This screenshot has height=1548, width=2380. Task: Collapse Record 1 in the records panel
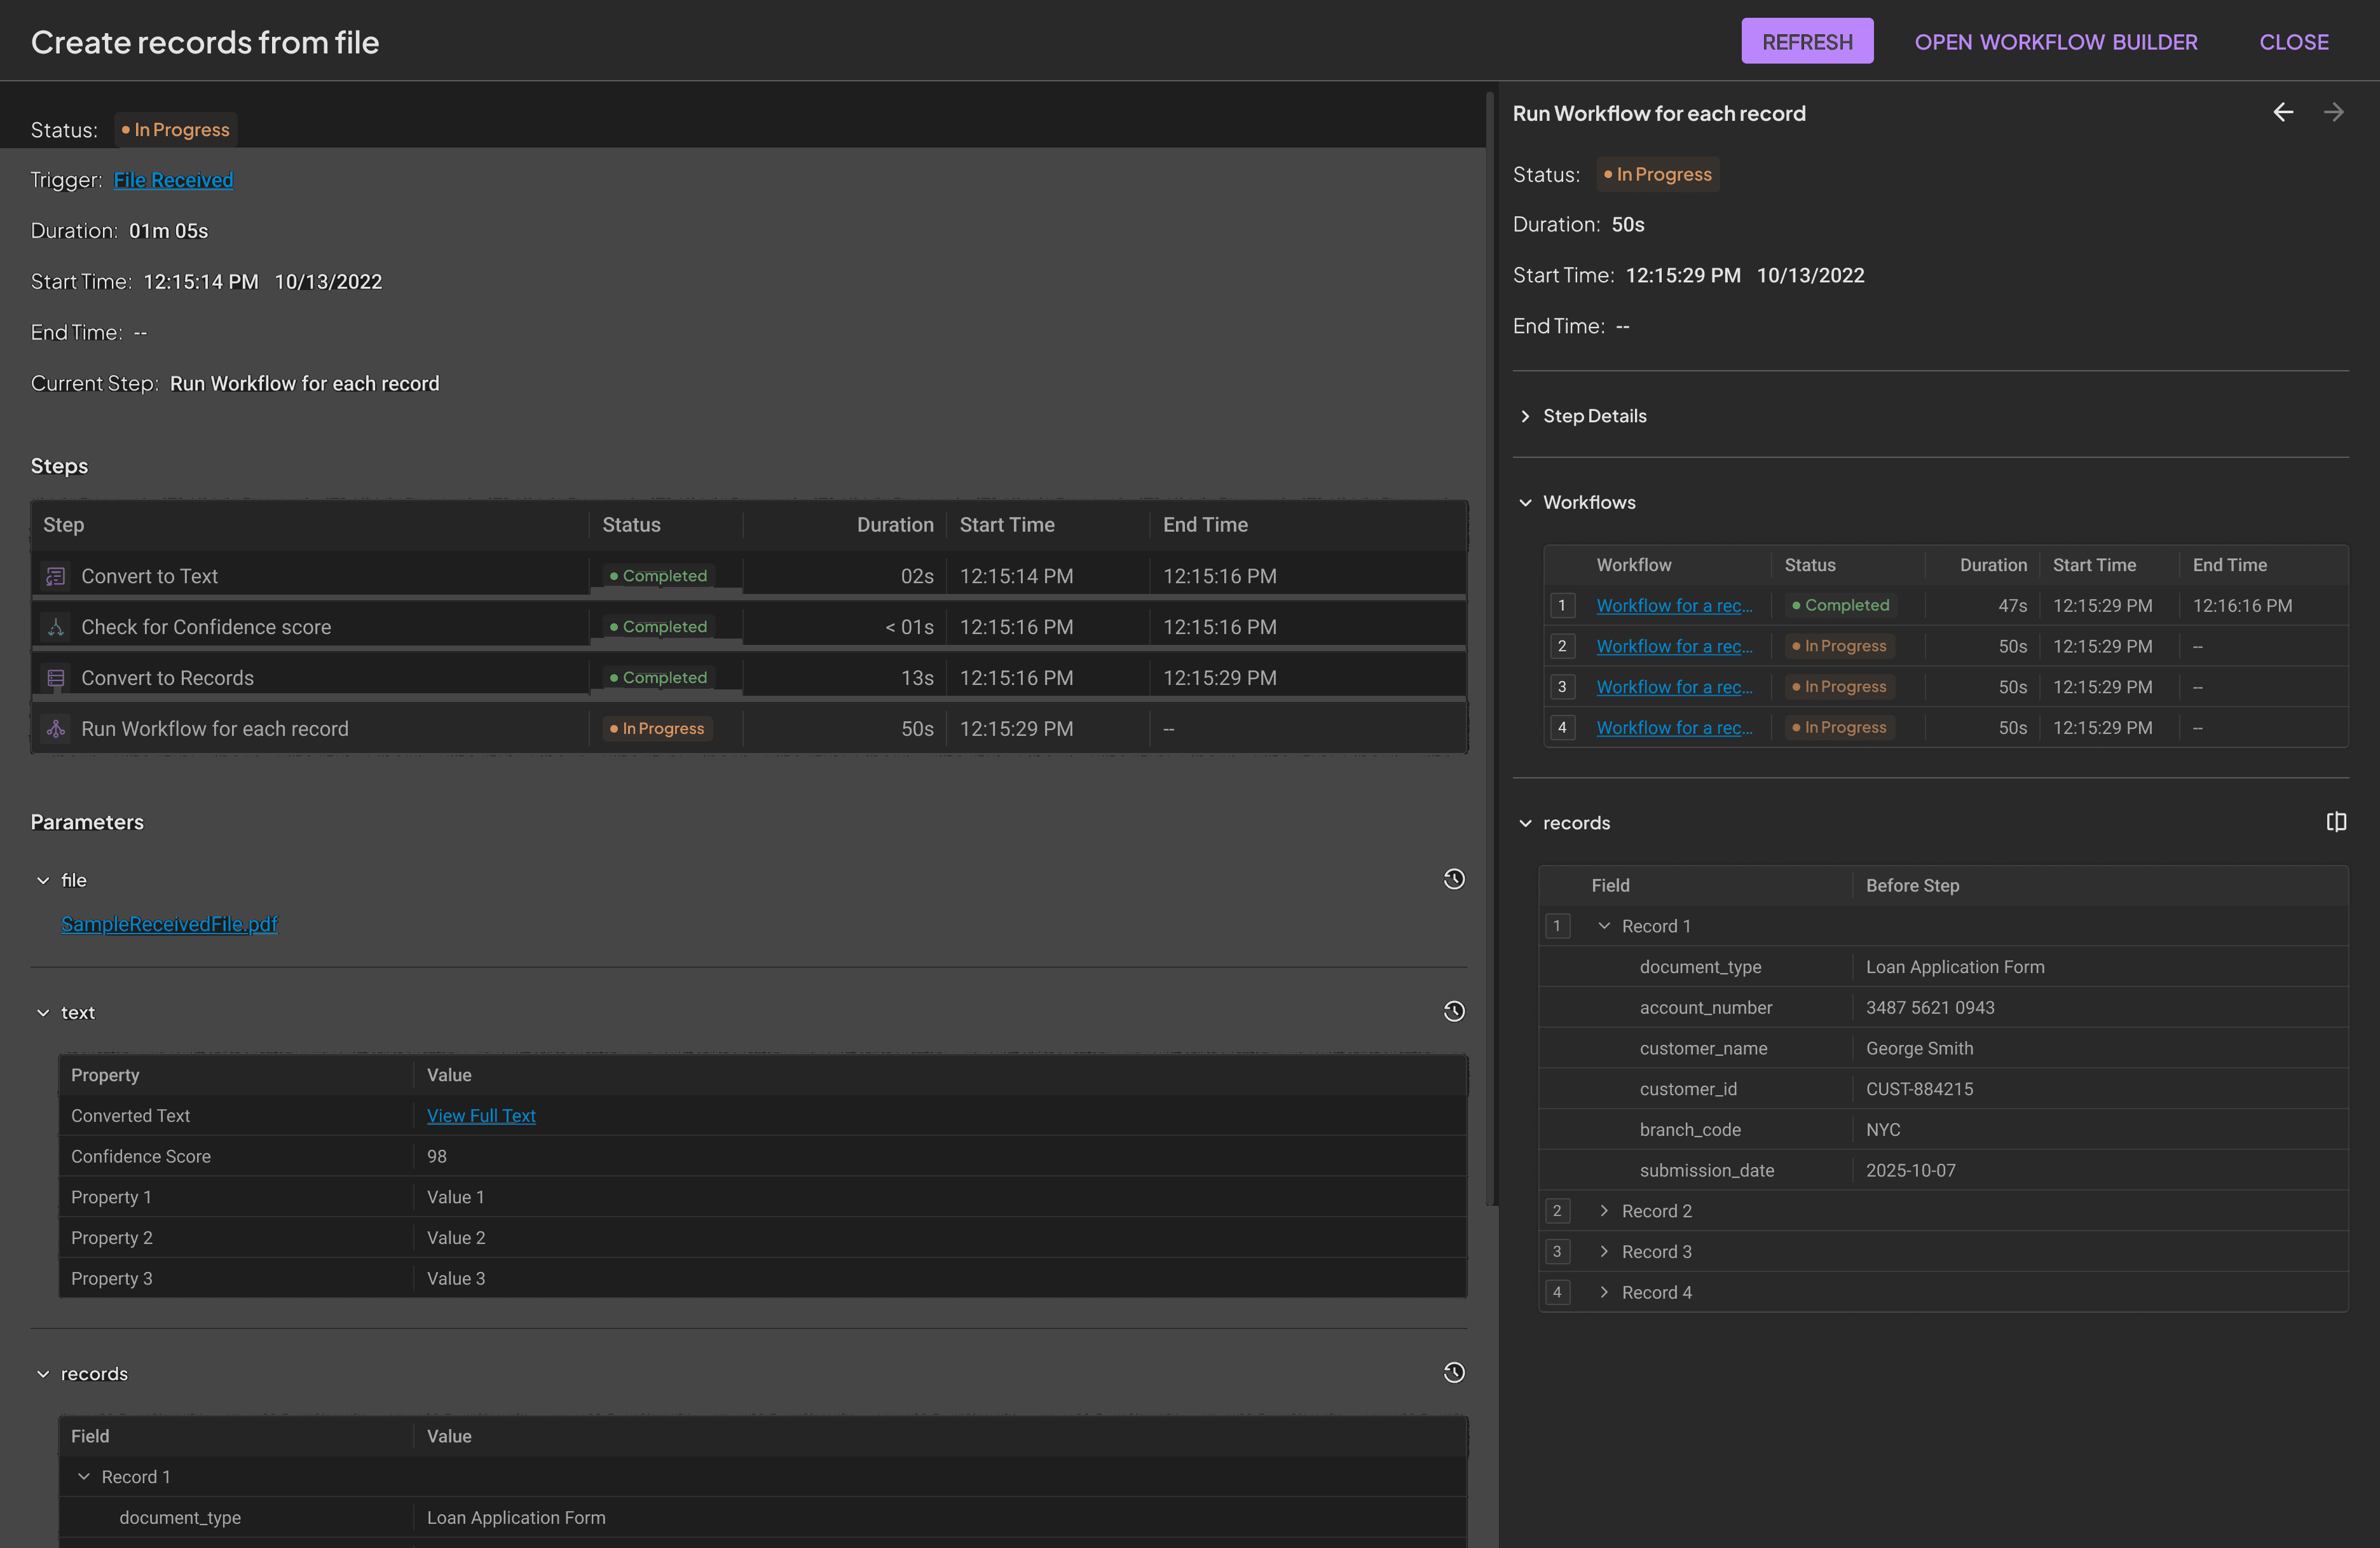pos(1605,925)
